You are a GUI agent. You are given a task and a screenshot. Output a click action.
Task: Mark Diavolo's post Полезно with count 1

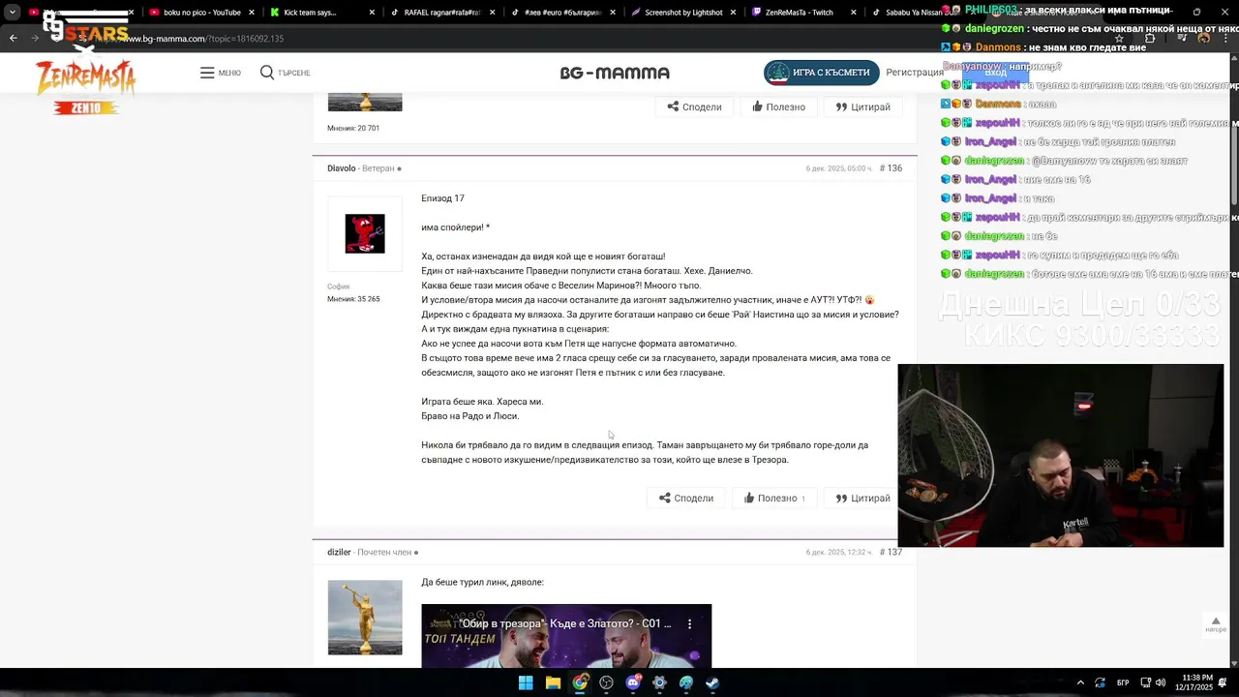tap(774, 499)
